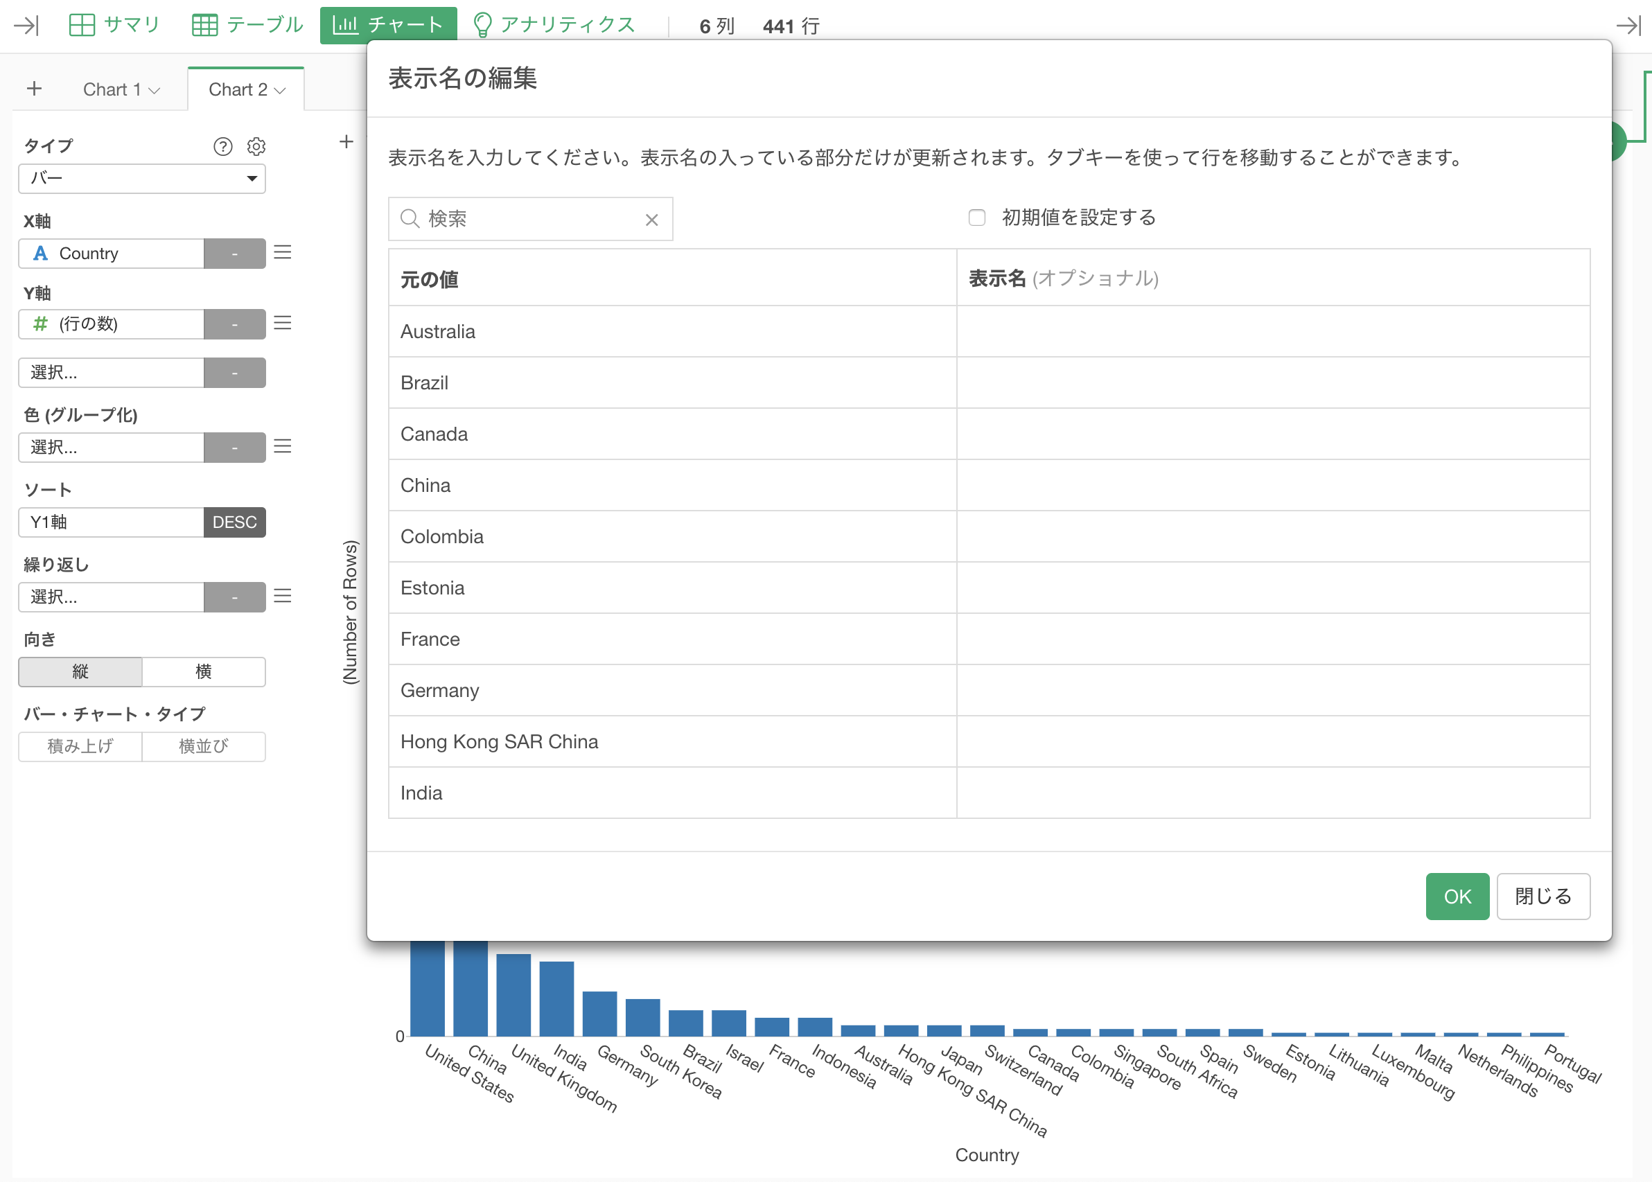This screenshot has width=1652, height=1182.
Task: Edit display name for India
Action: click(1273, 793)
